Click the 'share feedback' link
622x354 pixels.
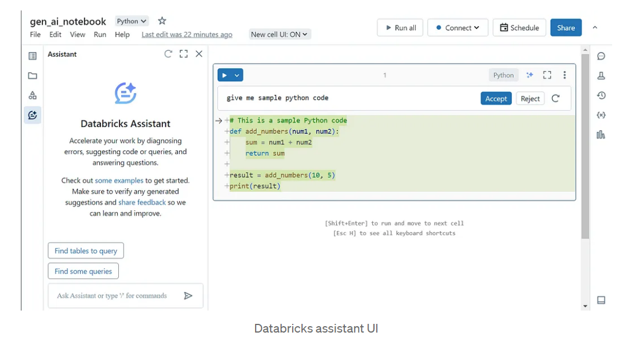point(142,203)
